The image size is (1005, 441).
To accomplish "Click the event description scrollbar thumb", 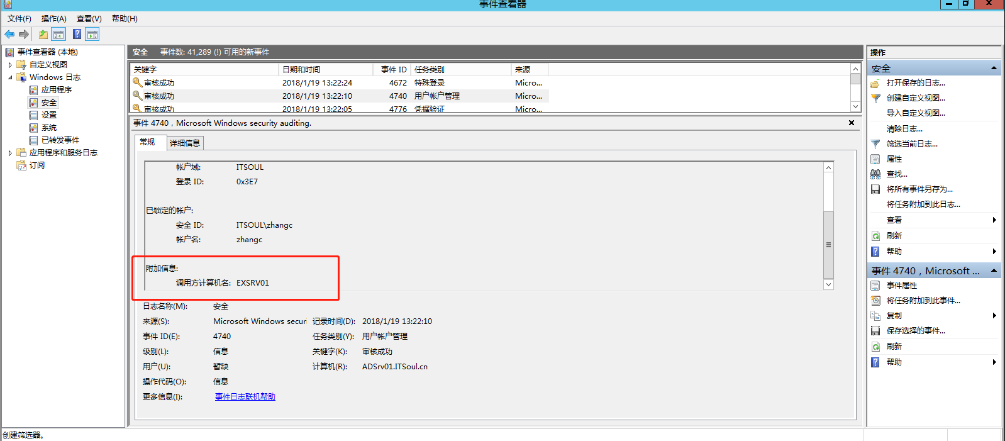I will (x=828, y=245).
